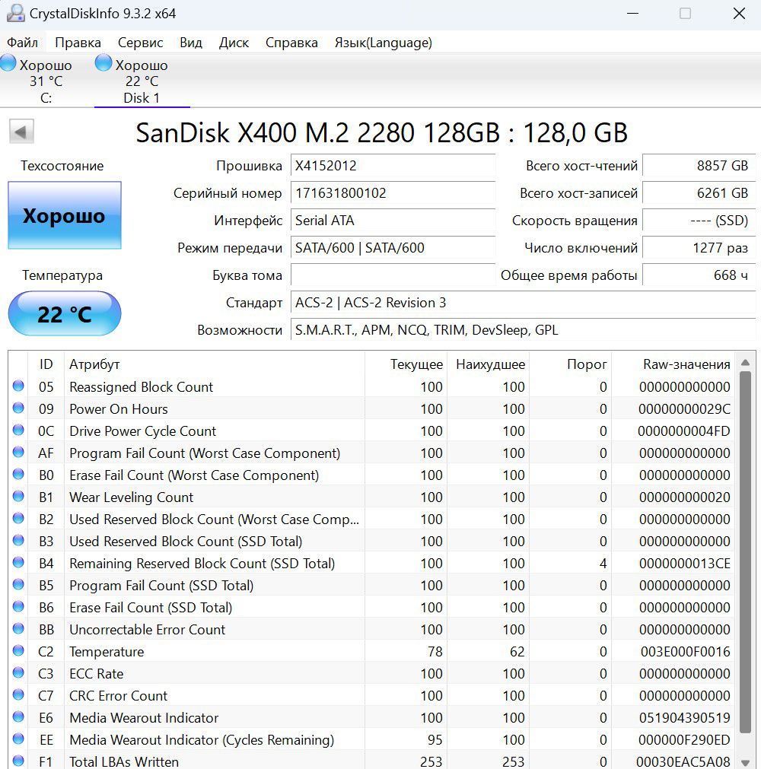Viewport: 761px width, 769px height.
Task: Click the transfer mode field SATA/600 | SATA/600
Action: tap(393, 248)
